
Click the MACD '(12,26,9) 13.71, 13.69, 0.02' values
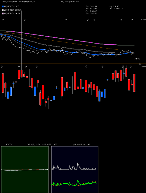pyautogui.click(x=39, y=144)
